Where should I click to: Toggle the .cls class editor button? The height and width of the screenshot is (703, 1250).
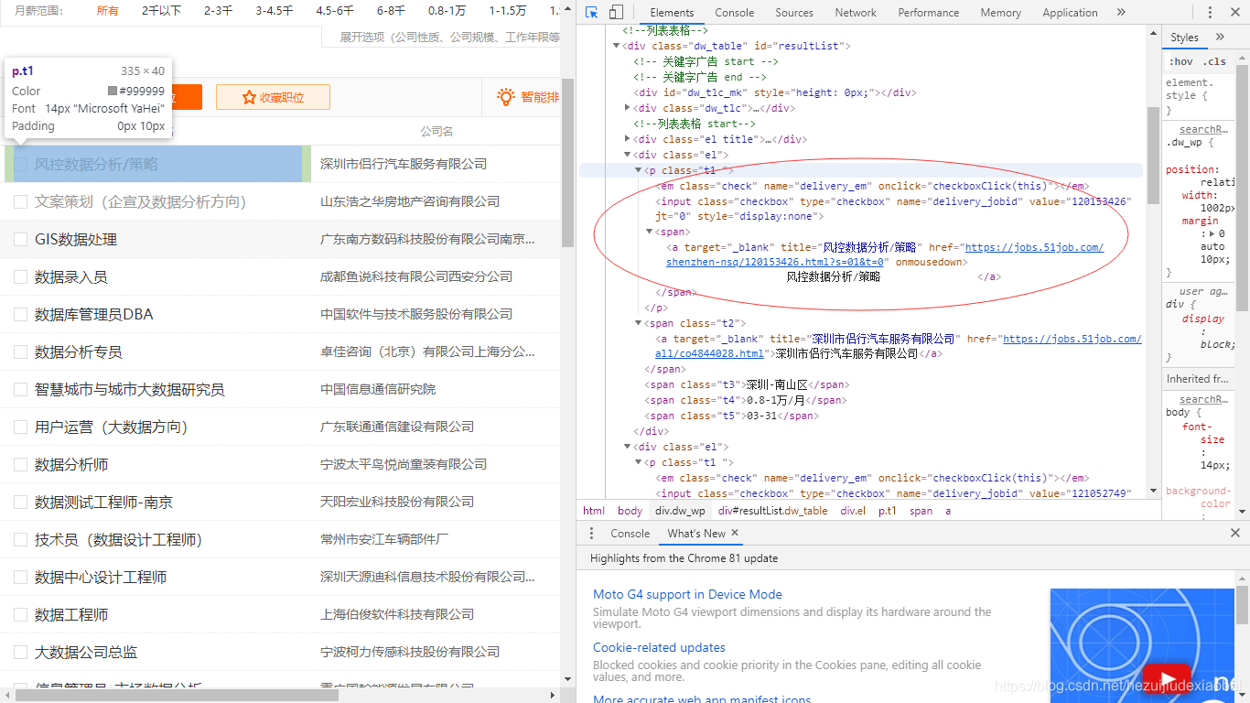[x=1215, y=62]
